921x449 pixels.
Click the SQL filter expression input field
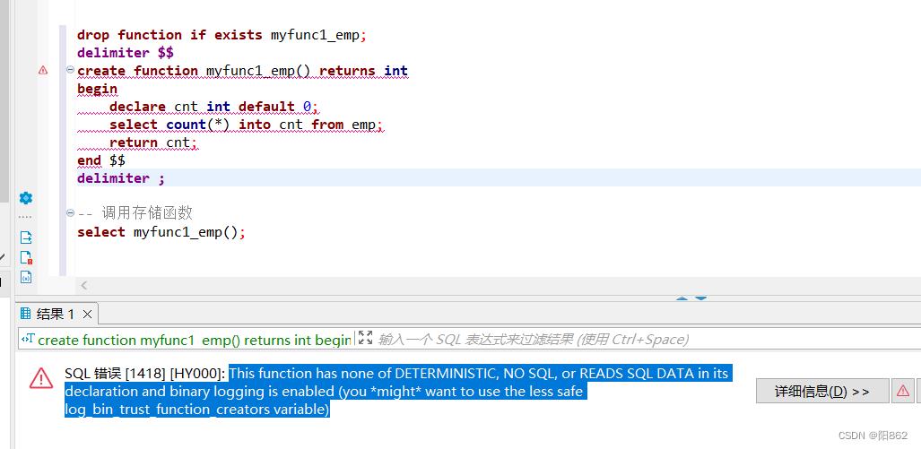point(628,340)
